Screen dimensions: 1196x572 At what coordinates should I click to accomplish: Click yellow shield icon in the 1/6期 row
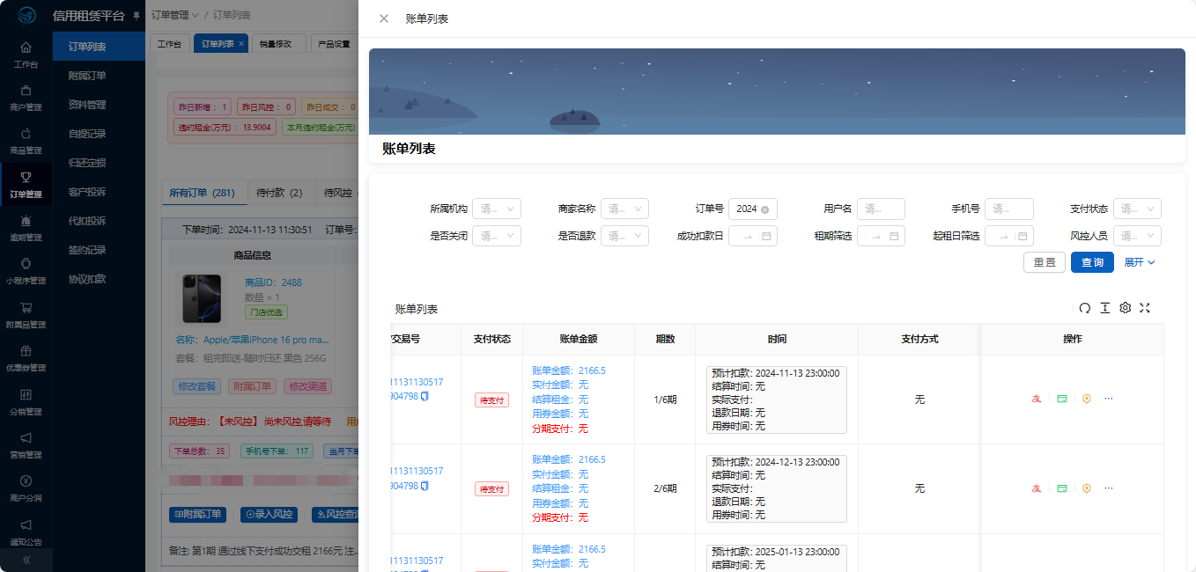point(1087,399)
